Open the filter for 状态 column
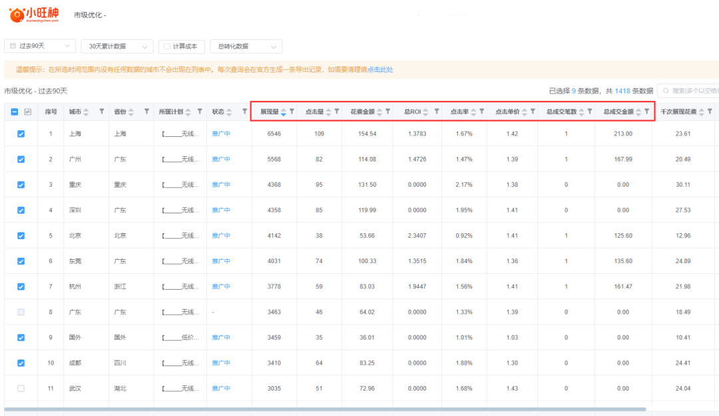719x416 pixels. click(x=244, y=111)
